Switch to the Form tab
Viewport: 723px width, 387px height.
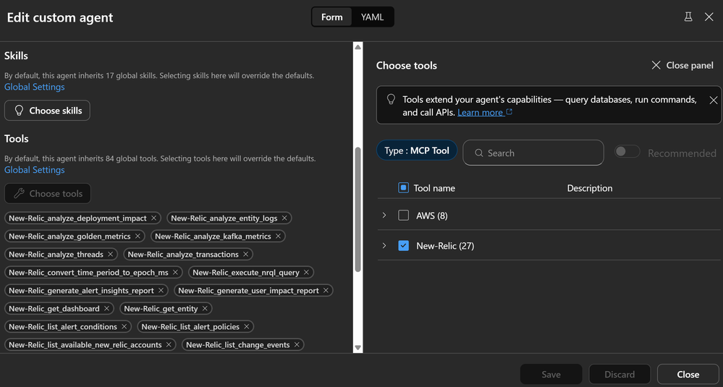click(x=332, y=17)
